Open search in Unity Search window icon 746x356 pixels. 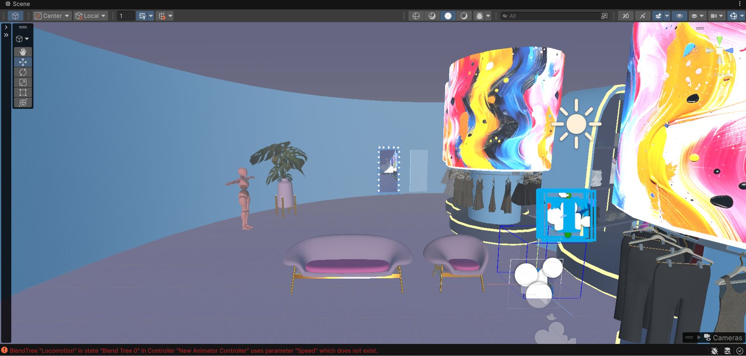coord(605,16)
